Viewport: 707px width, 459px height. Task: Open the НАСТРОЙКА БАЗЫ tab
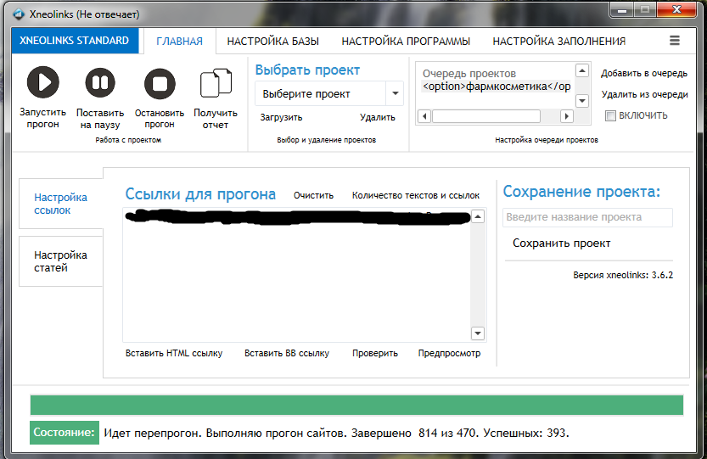(x=272, y=41)
